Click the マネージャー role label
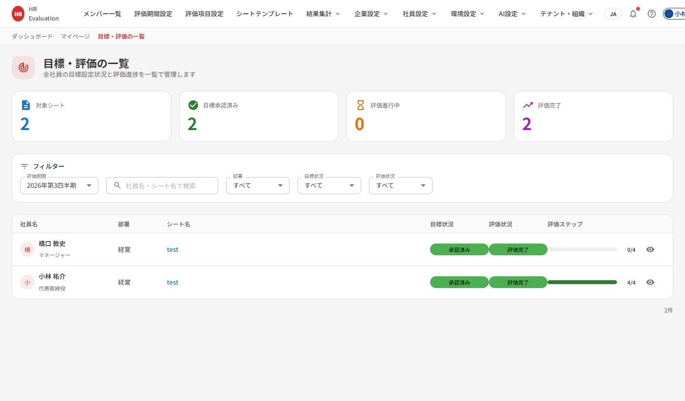Image resolution: width=685 pixels, height=401 pixels. click(x=54, y=255)
